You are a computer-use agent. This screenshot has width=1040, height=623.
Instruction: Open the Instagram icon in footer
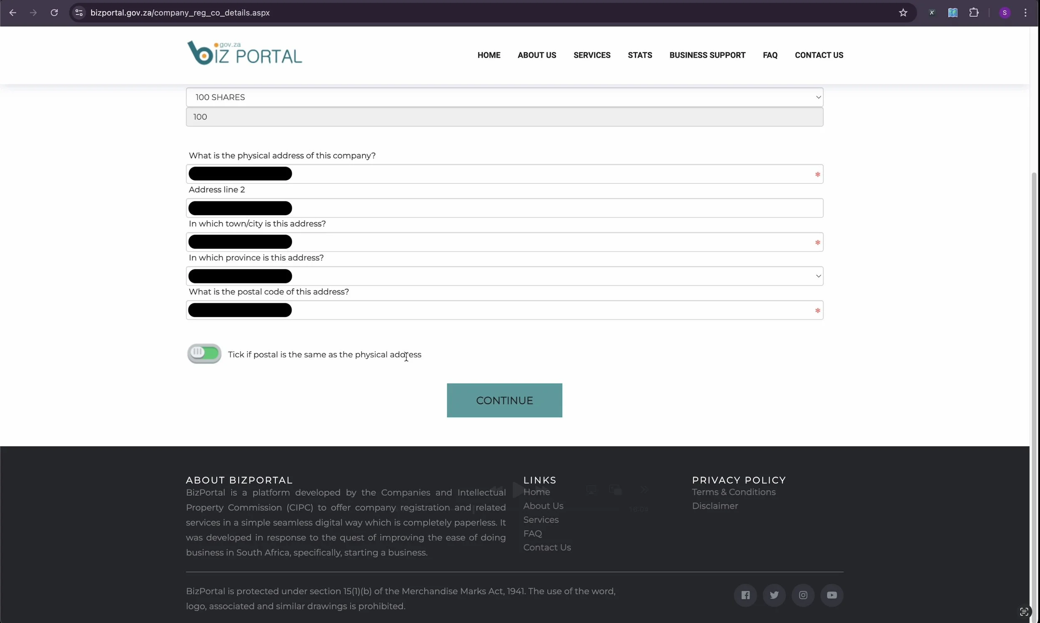pos(803,595)
